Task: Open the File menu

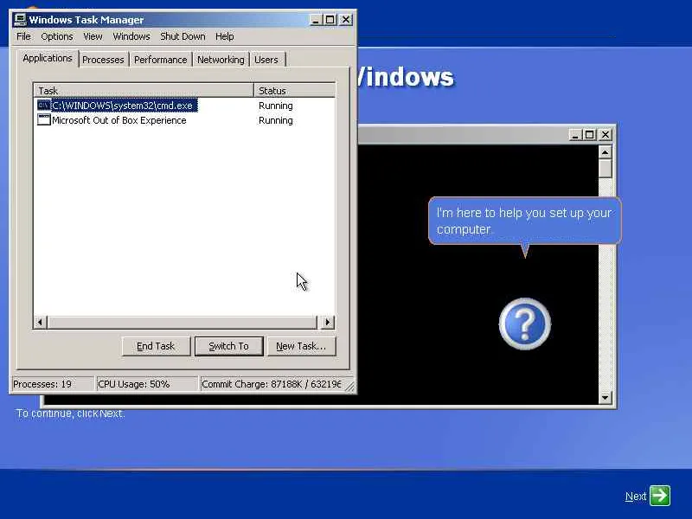Action: pyautogui.click(x=23, y=36)
